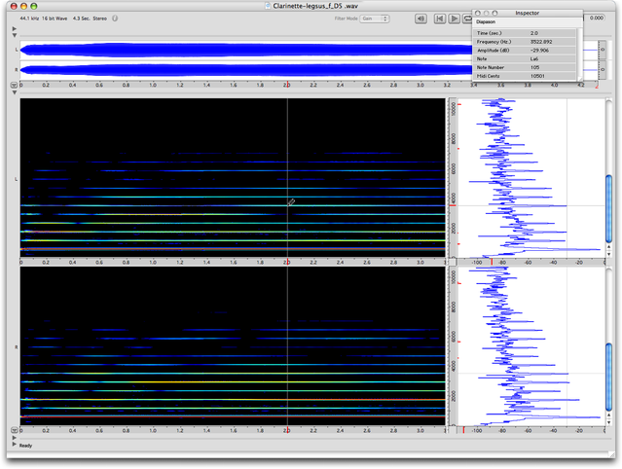Click the document icon in title bar
Screen dimensions: 622x469
(x=269, y=6)
